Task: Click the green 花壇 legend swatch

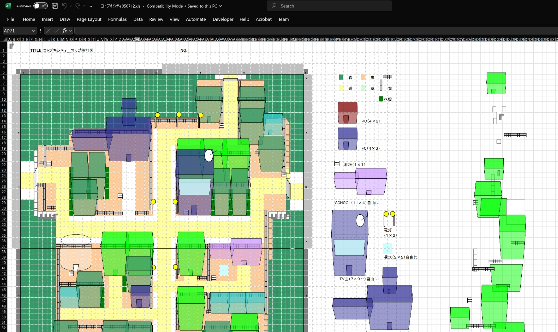Action: tap(381, 99)
